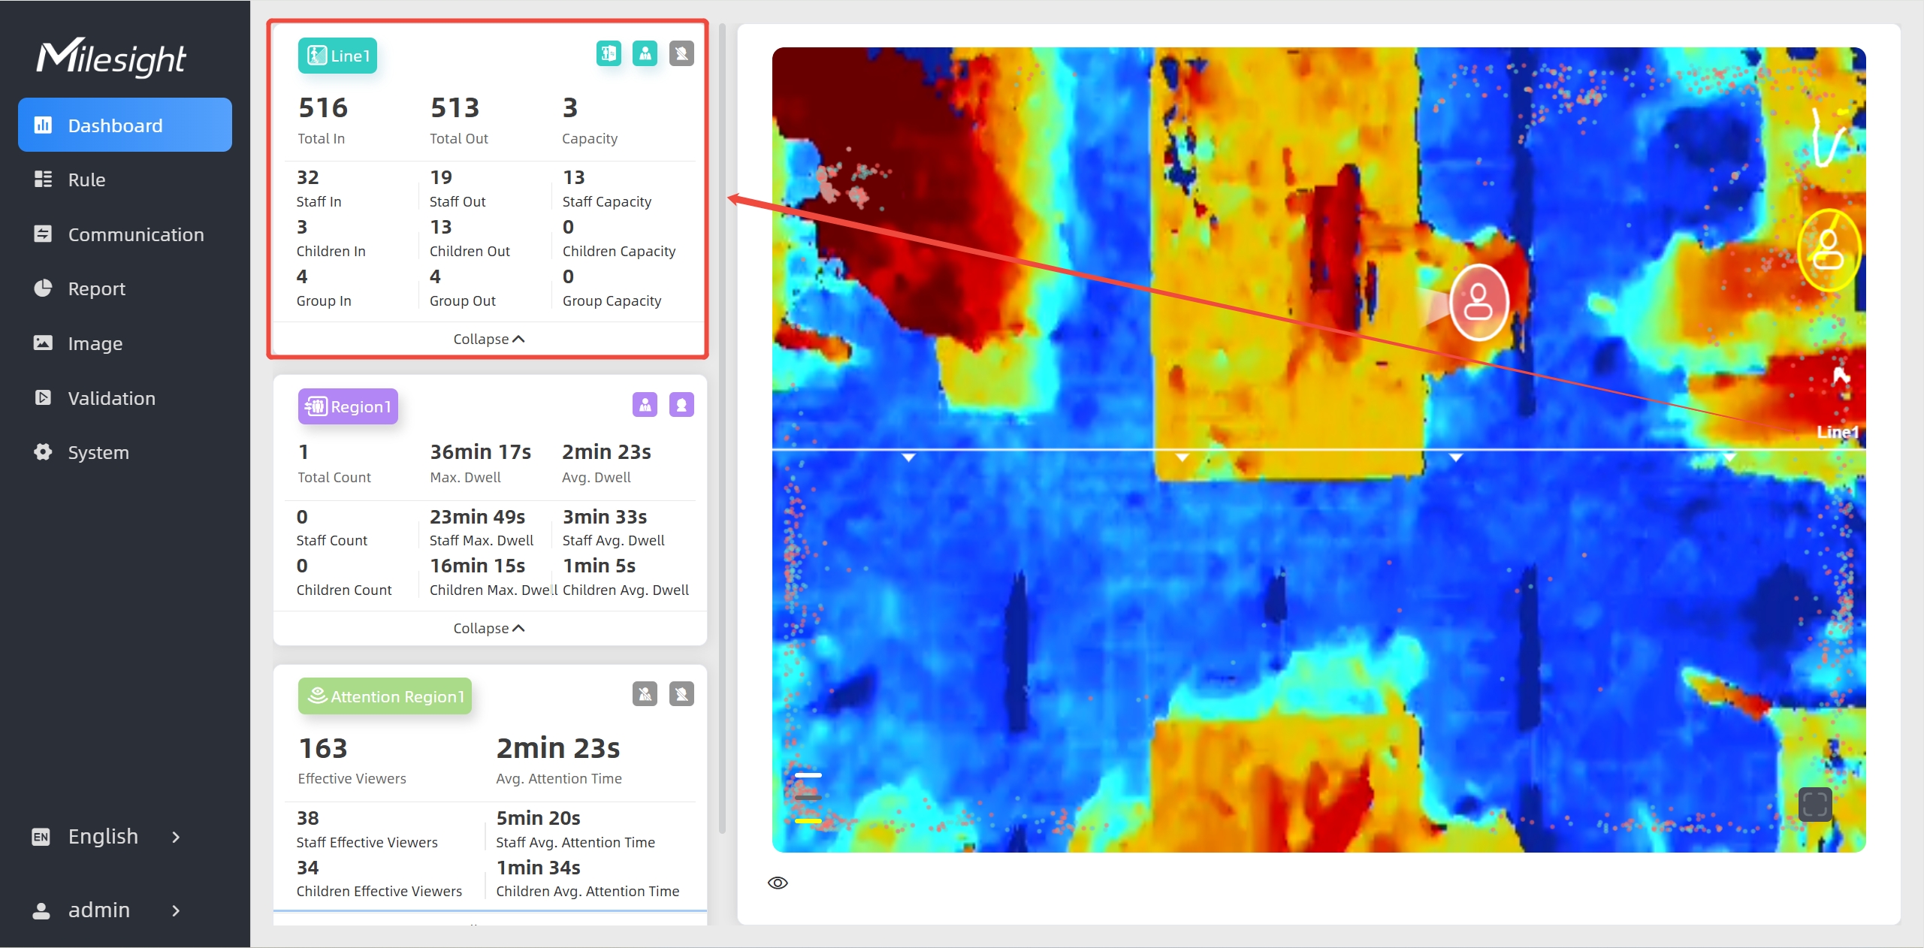Click the Attention Region1 gray staff icon
1924x948 pixels.
point(645,694)
